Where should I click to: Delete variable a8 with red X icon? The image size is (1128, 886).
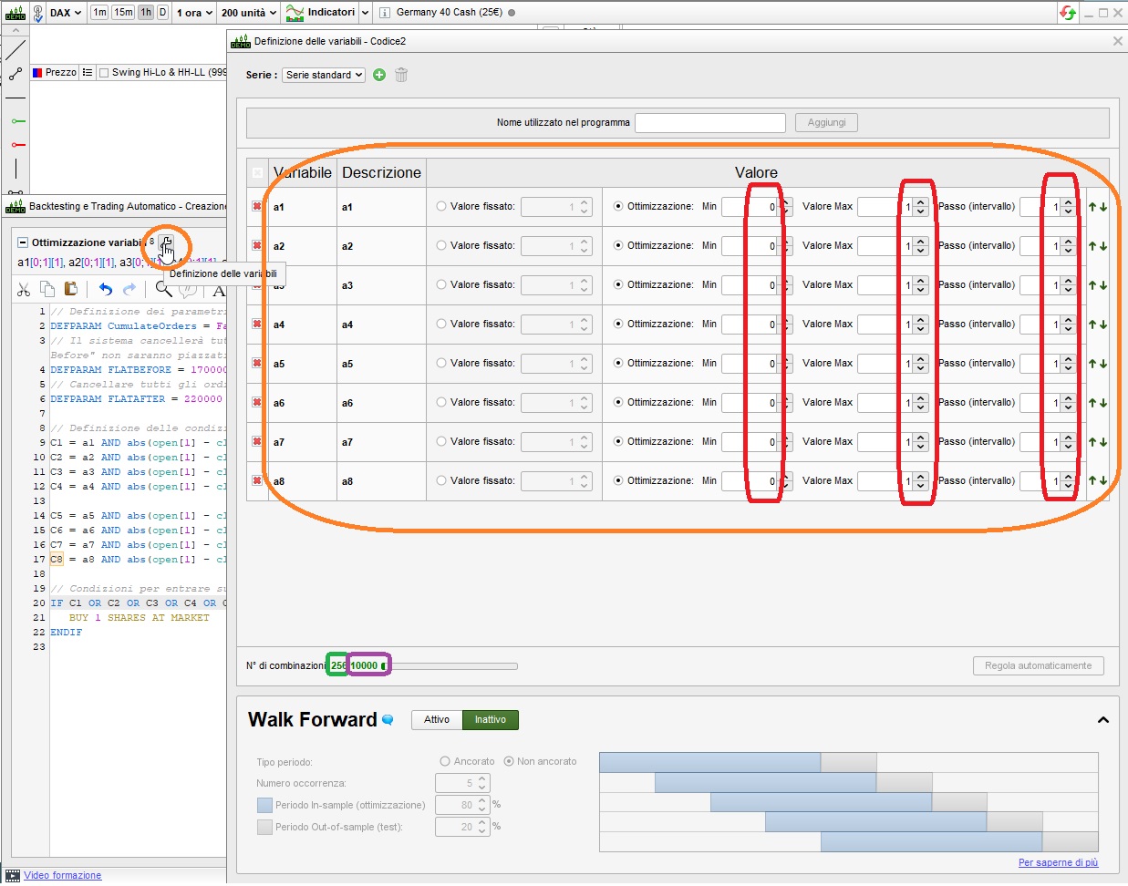257,481
